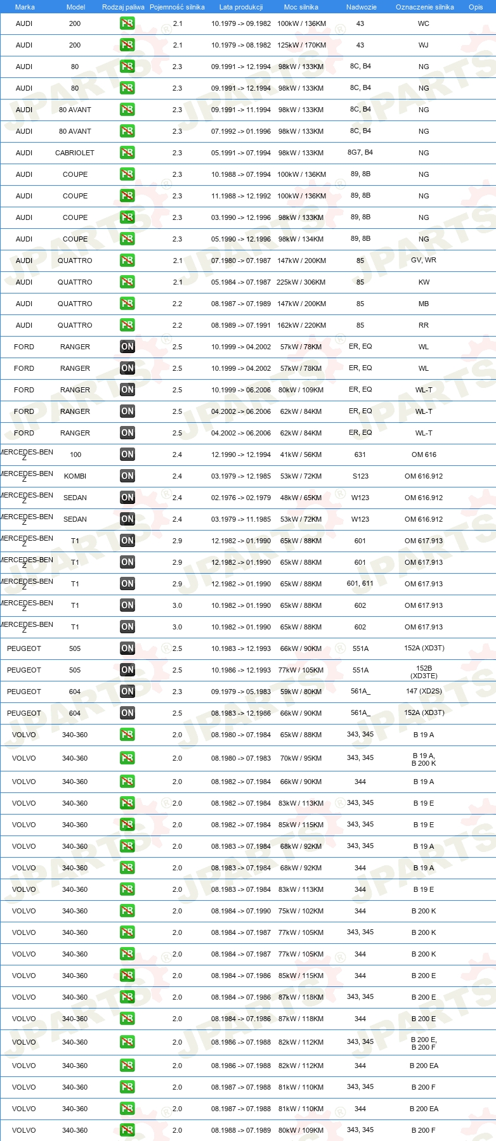Click the 225kW / 306KM power cell
The width and height of the screenshot is (496, 1141).
click(x=301, y=282)
